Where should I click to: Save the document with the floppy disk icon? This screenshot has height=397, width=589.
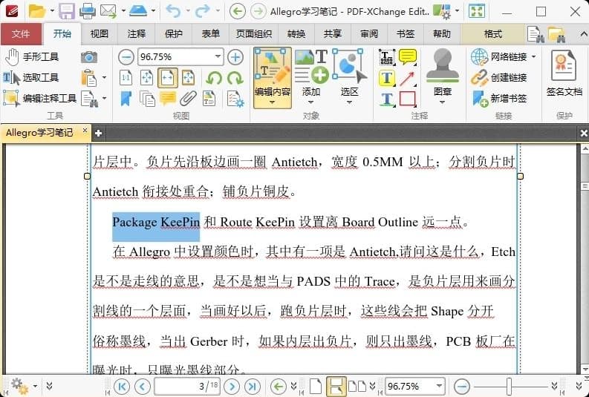[67, 11]
